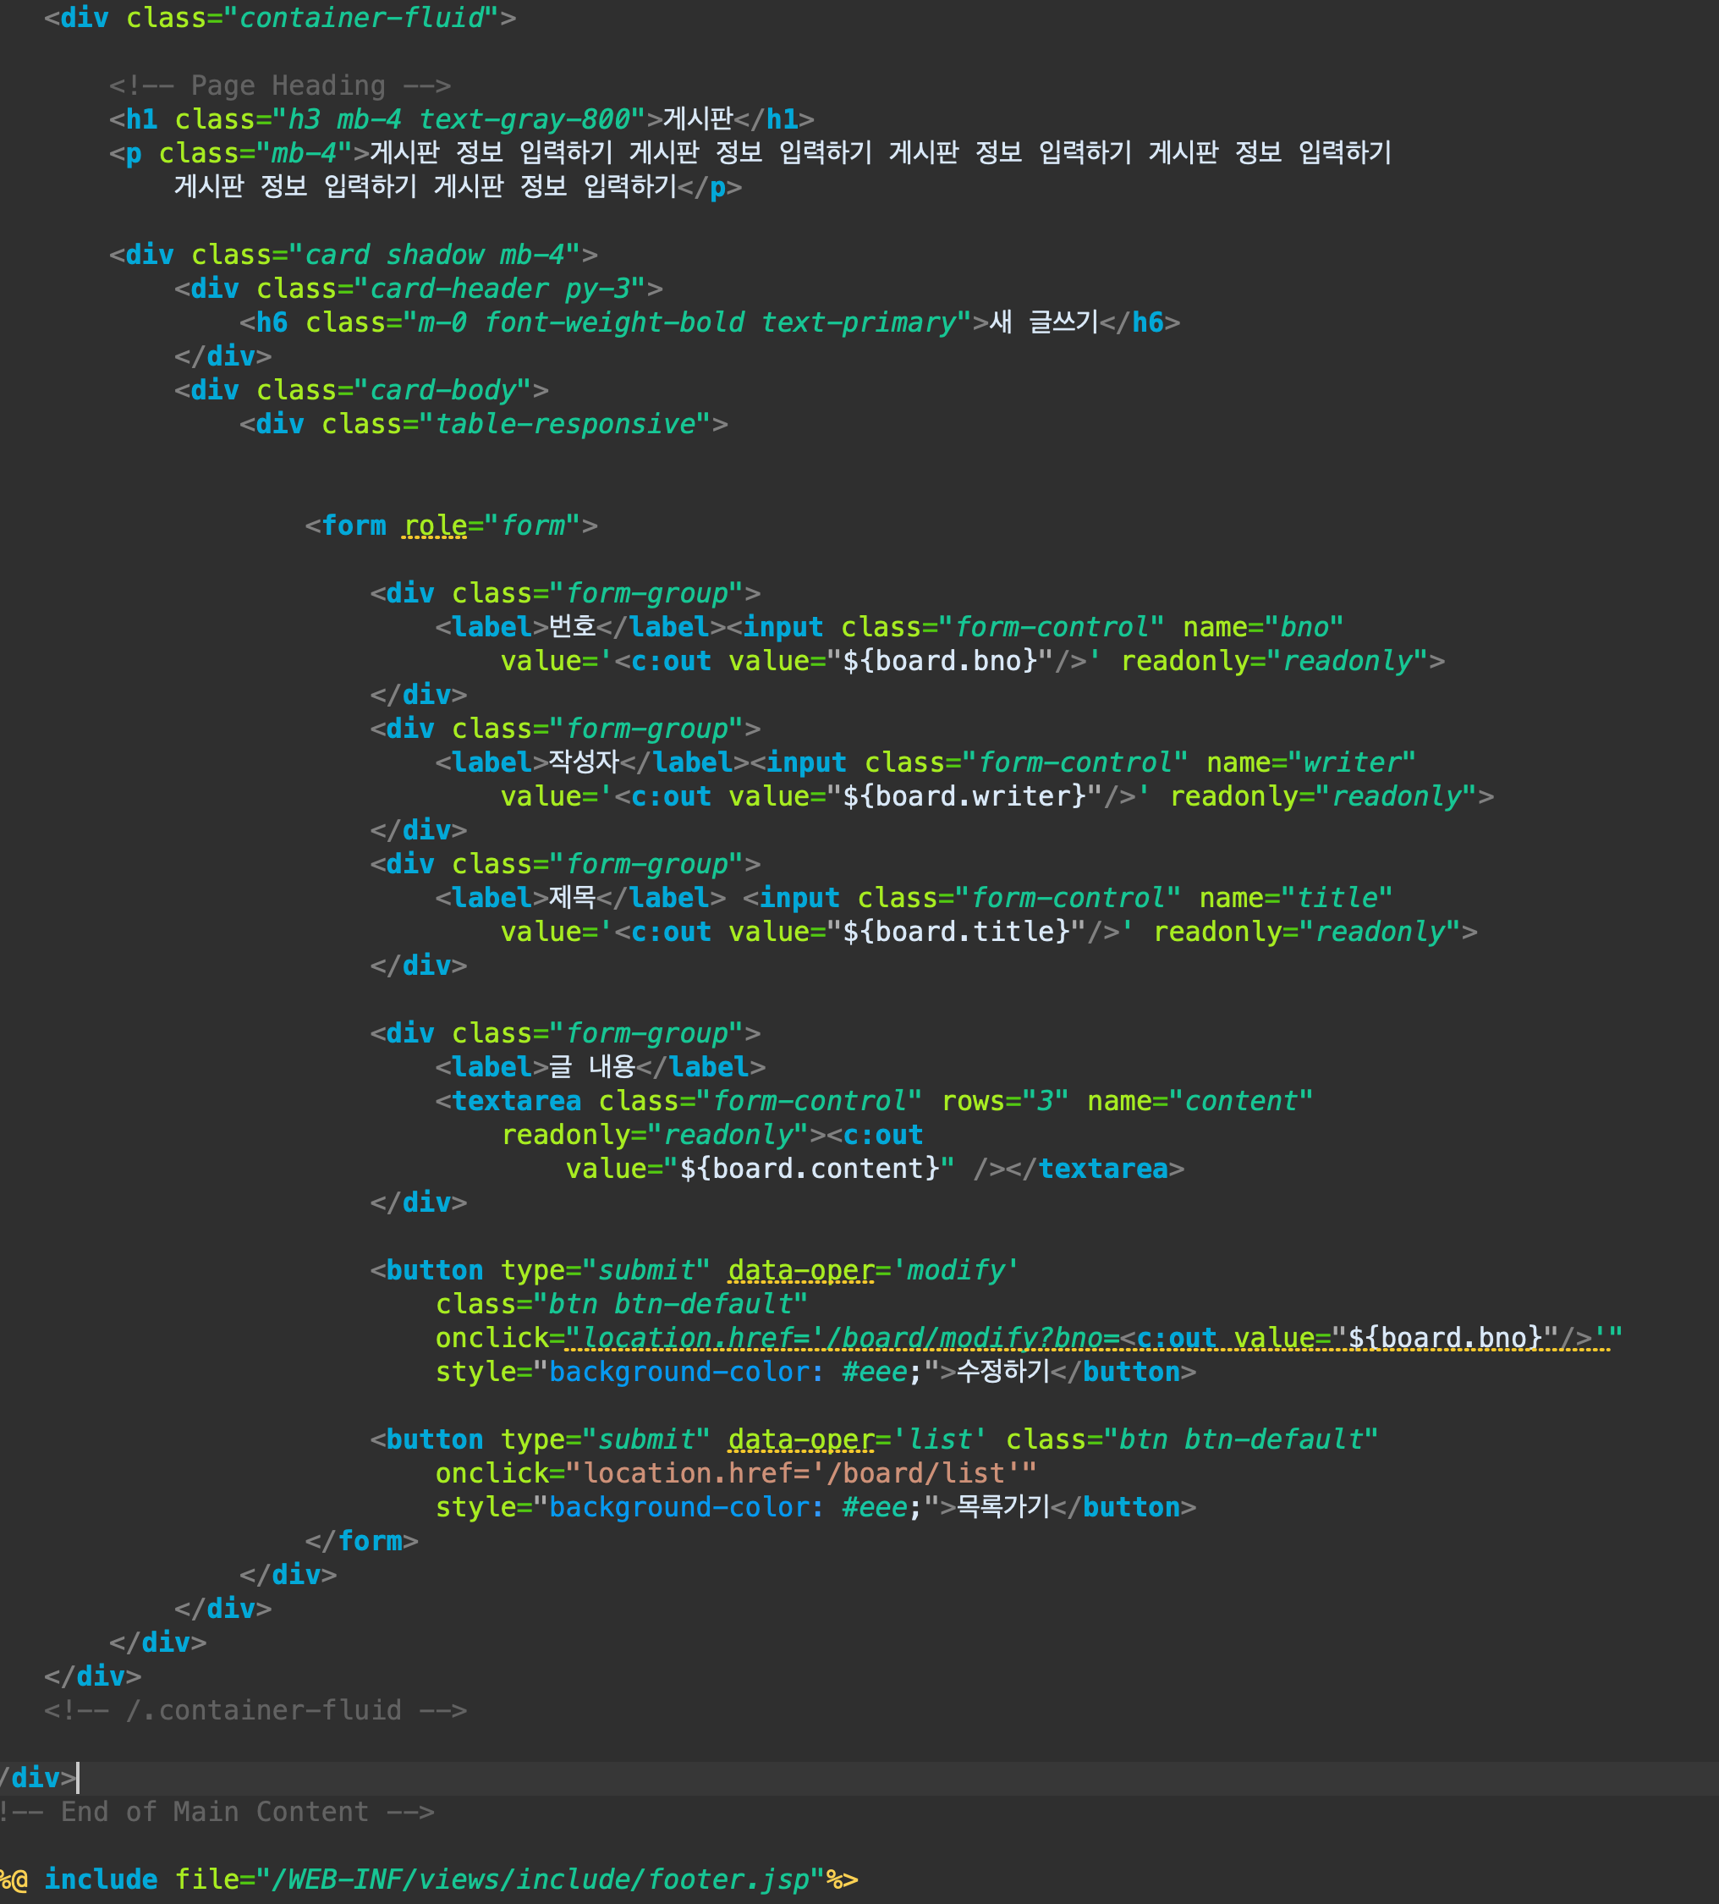This screenshot has height=1904, width=1719.
Task: Click the text-primary class in h6 tag
Action: [859, 323]
